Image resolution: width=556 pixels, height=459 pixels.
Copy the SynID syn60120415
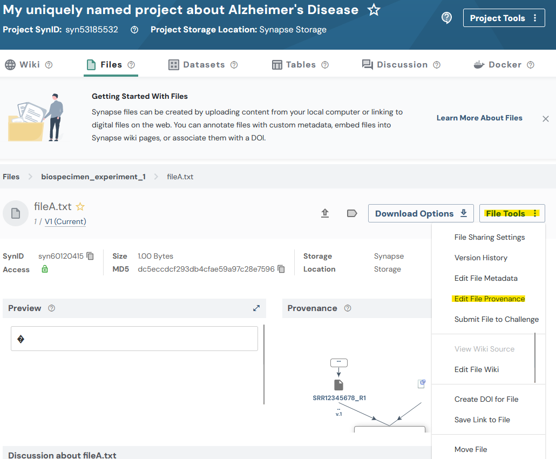91,256
